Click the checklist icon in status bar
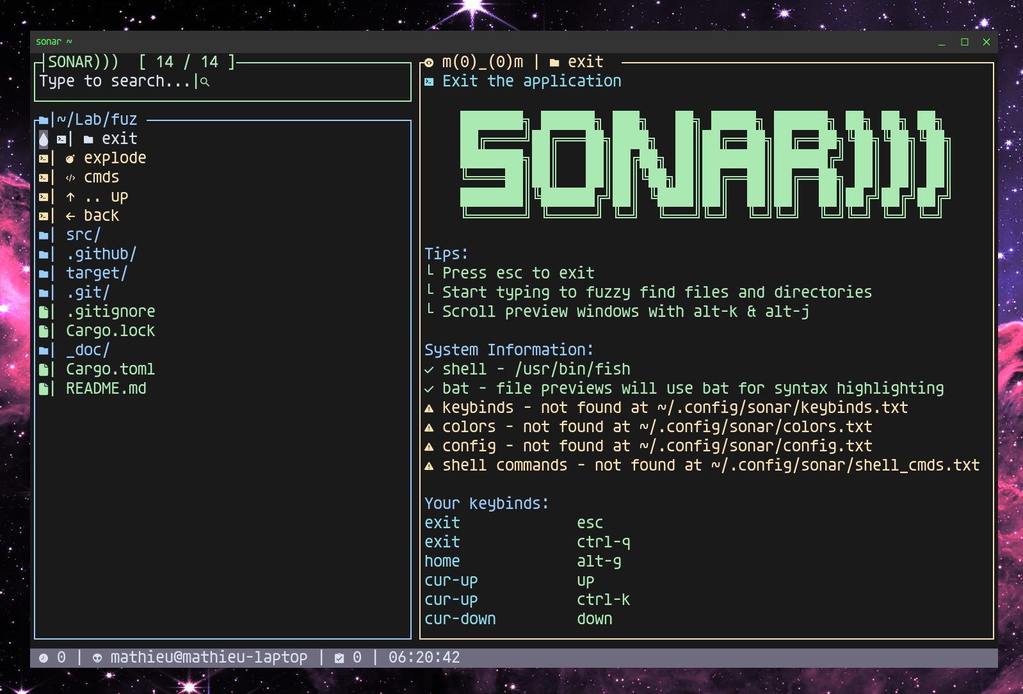The height and width of the screenshot is (694, 1023). point(339,658)
